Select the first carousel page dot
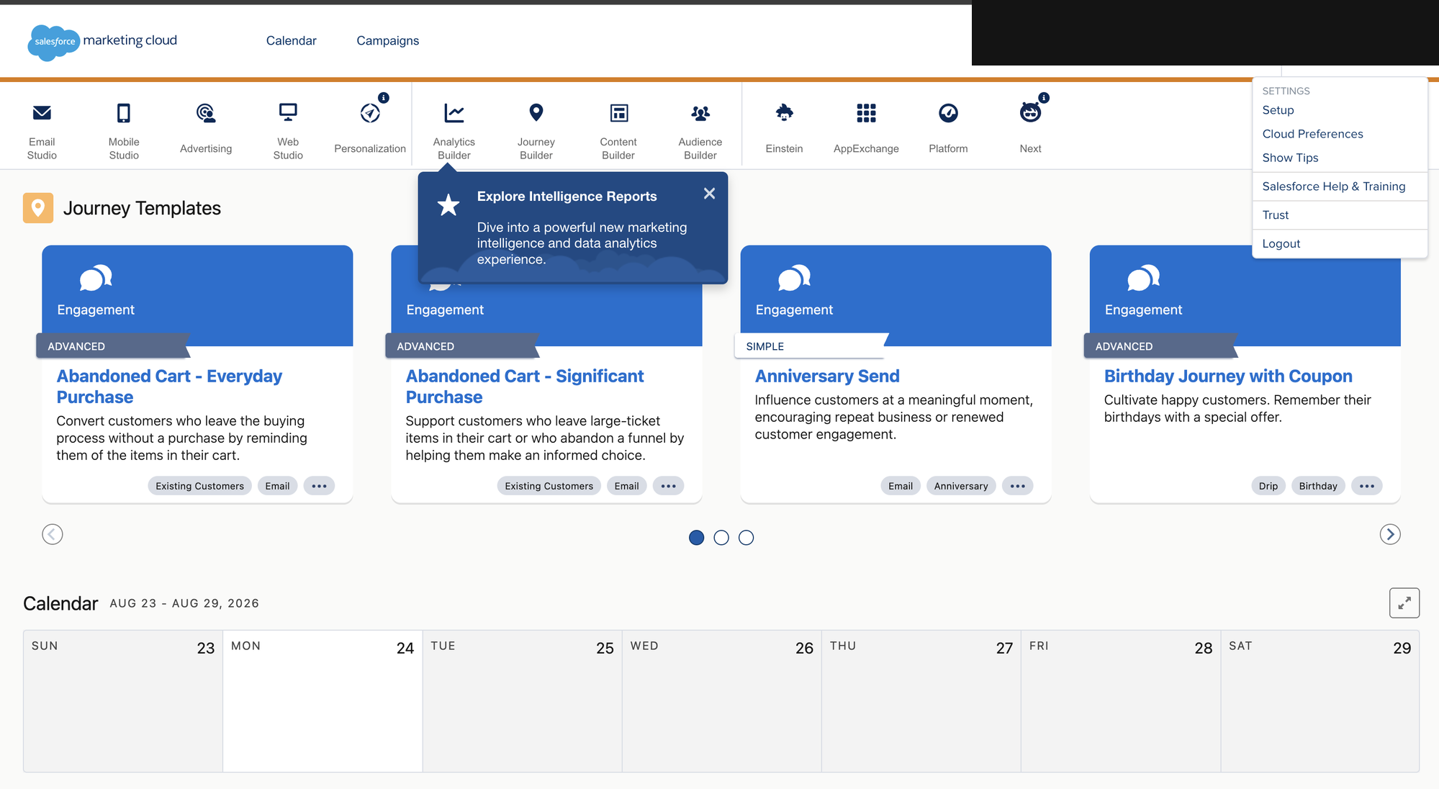 click(x=696, y=538)
